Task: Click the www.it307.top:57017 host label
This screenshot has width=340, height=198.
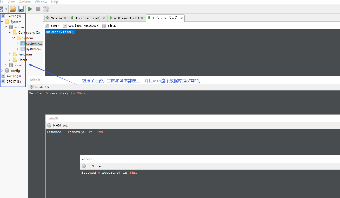Action: click(83, 26)
